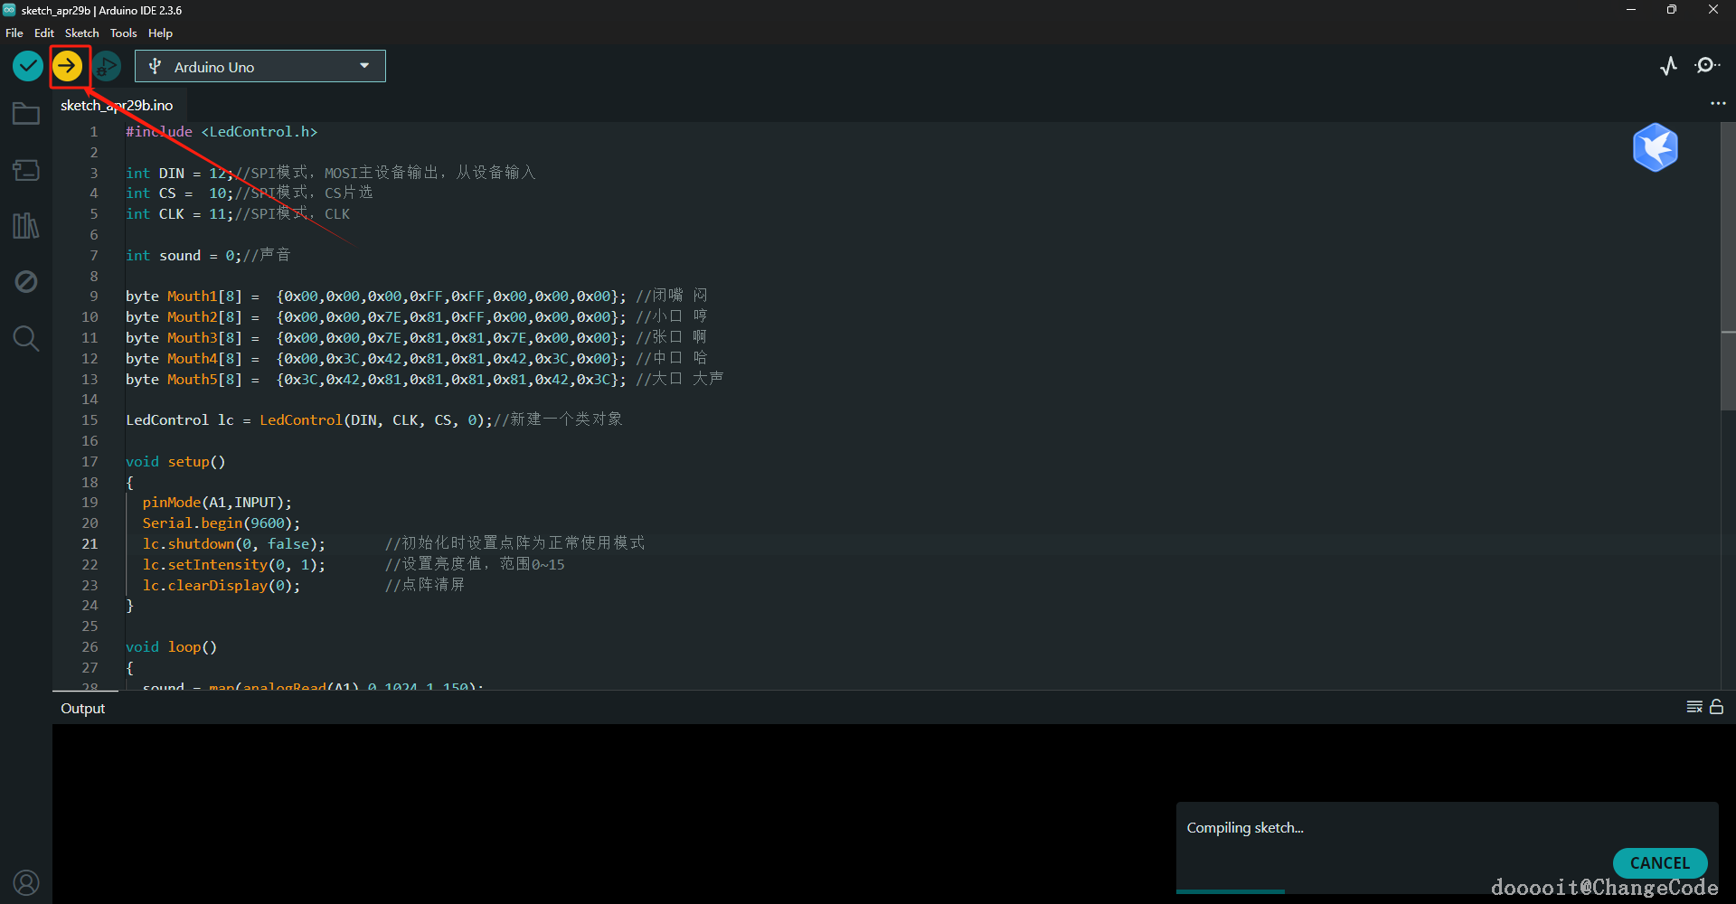
Task: Open the Serial Monitor
Action: pyautogui.click(x=1707, y=66)
